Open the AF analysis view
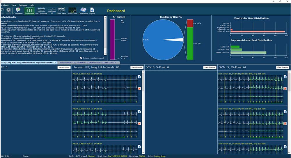The image size is (291, 158). pos(52,11)
